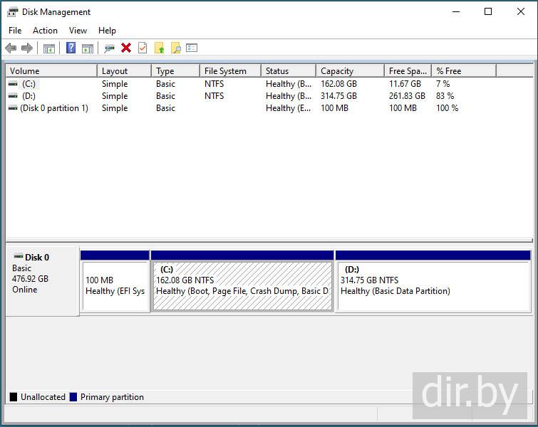Click the blue Help question mark icon
Viewport: 538px width, 427px height.
click(x=71, y=48)
